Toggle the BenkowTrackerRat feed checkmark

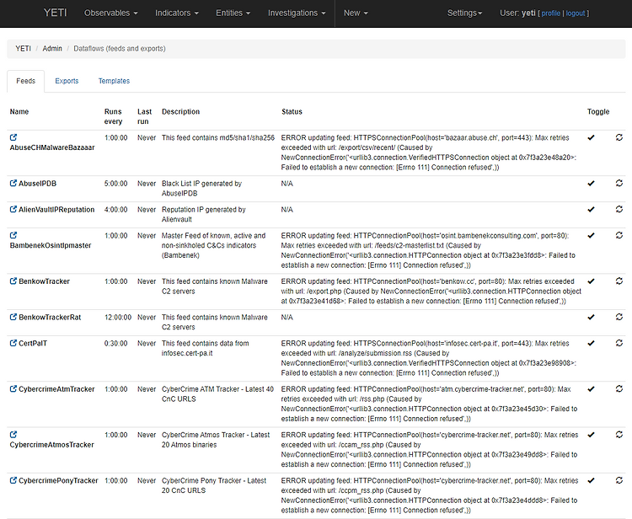click(x=591, y=318)
